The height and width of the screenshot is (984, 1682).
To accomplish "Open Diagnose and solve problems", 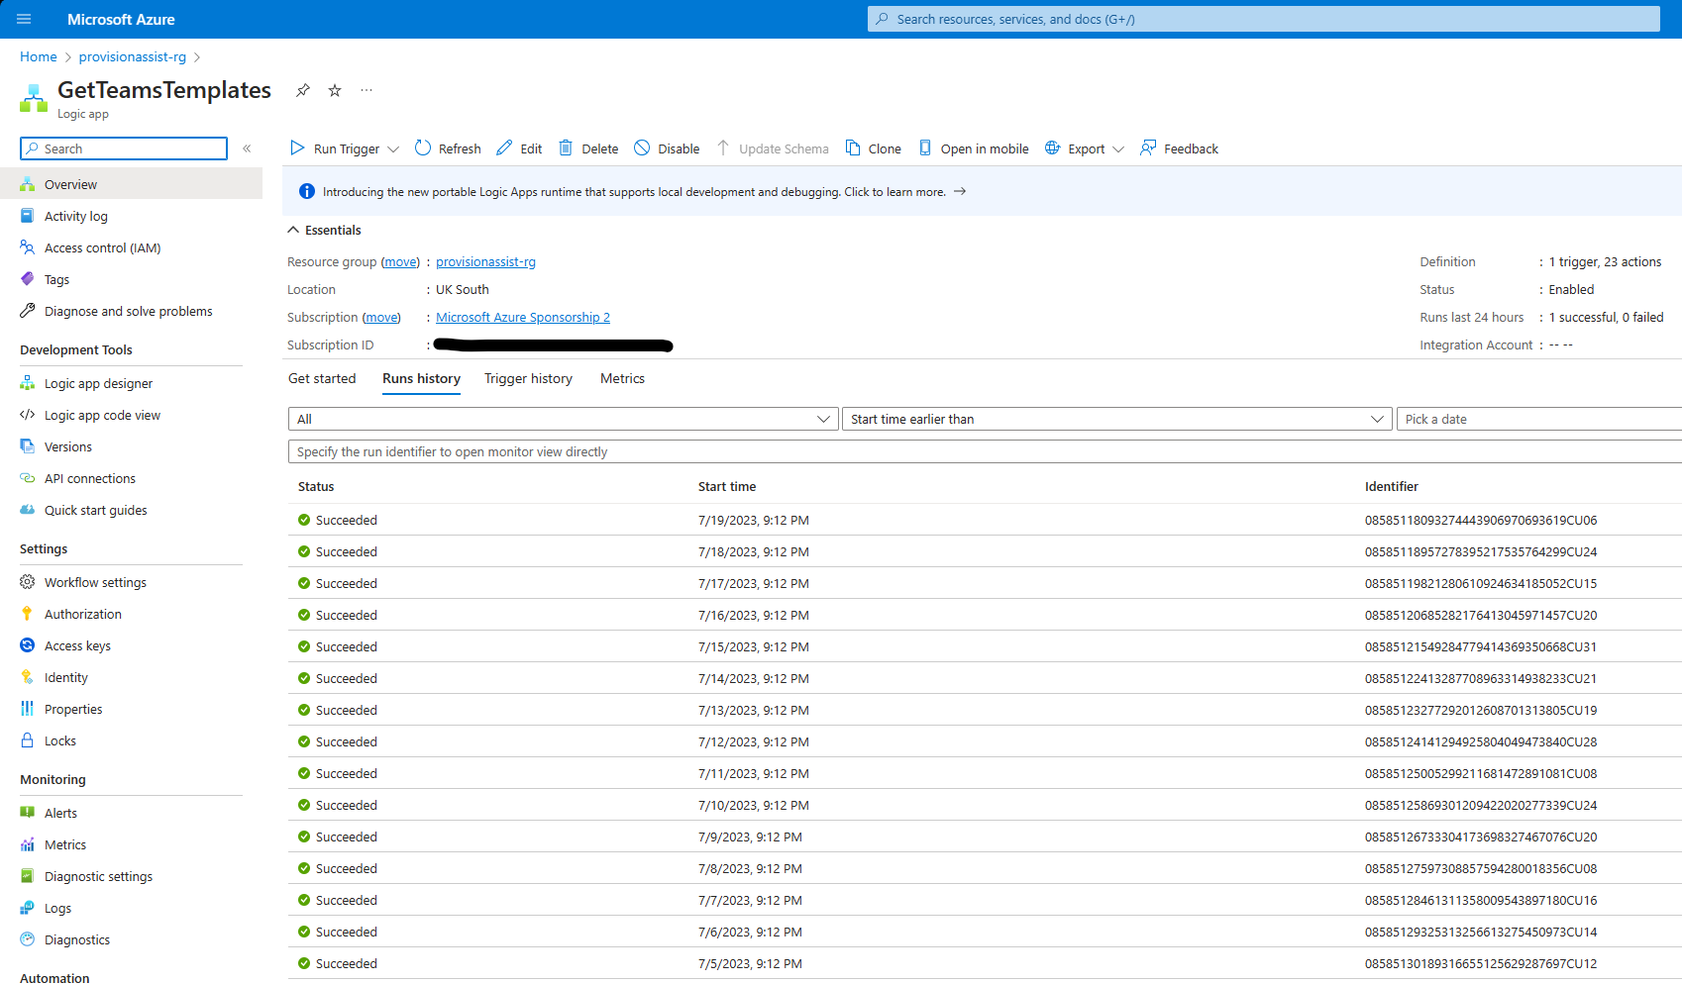I will (131, 311).
